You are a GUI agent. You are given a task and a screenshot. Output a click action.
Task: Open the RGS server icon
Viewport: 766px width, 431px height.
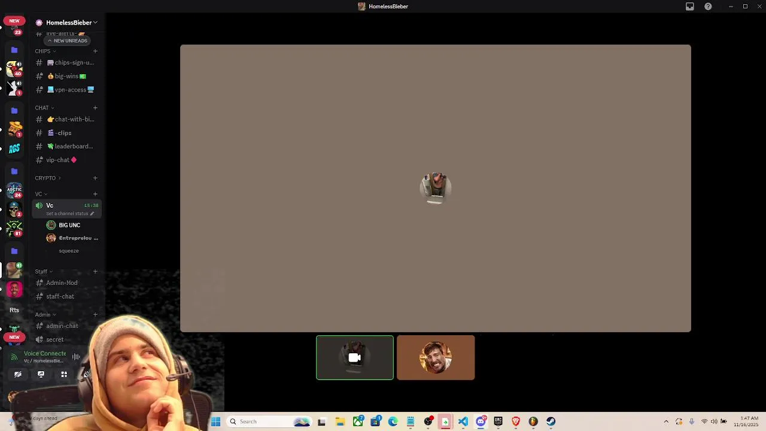14,148
